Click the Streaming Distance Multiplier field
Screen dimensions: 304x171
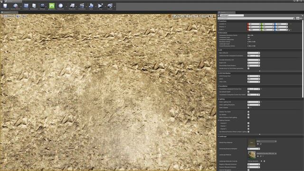(254, 149)
